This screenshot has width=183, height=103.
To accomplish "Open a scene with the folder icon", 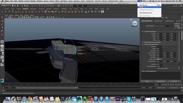I will tap(15, 6).
